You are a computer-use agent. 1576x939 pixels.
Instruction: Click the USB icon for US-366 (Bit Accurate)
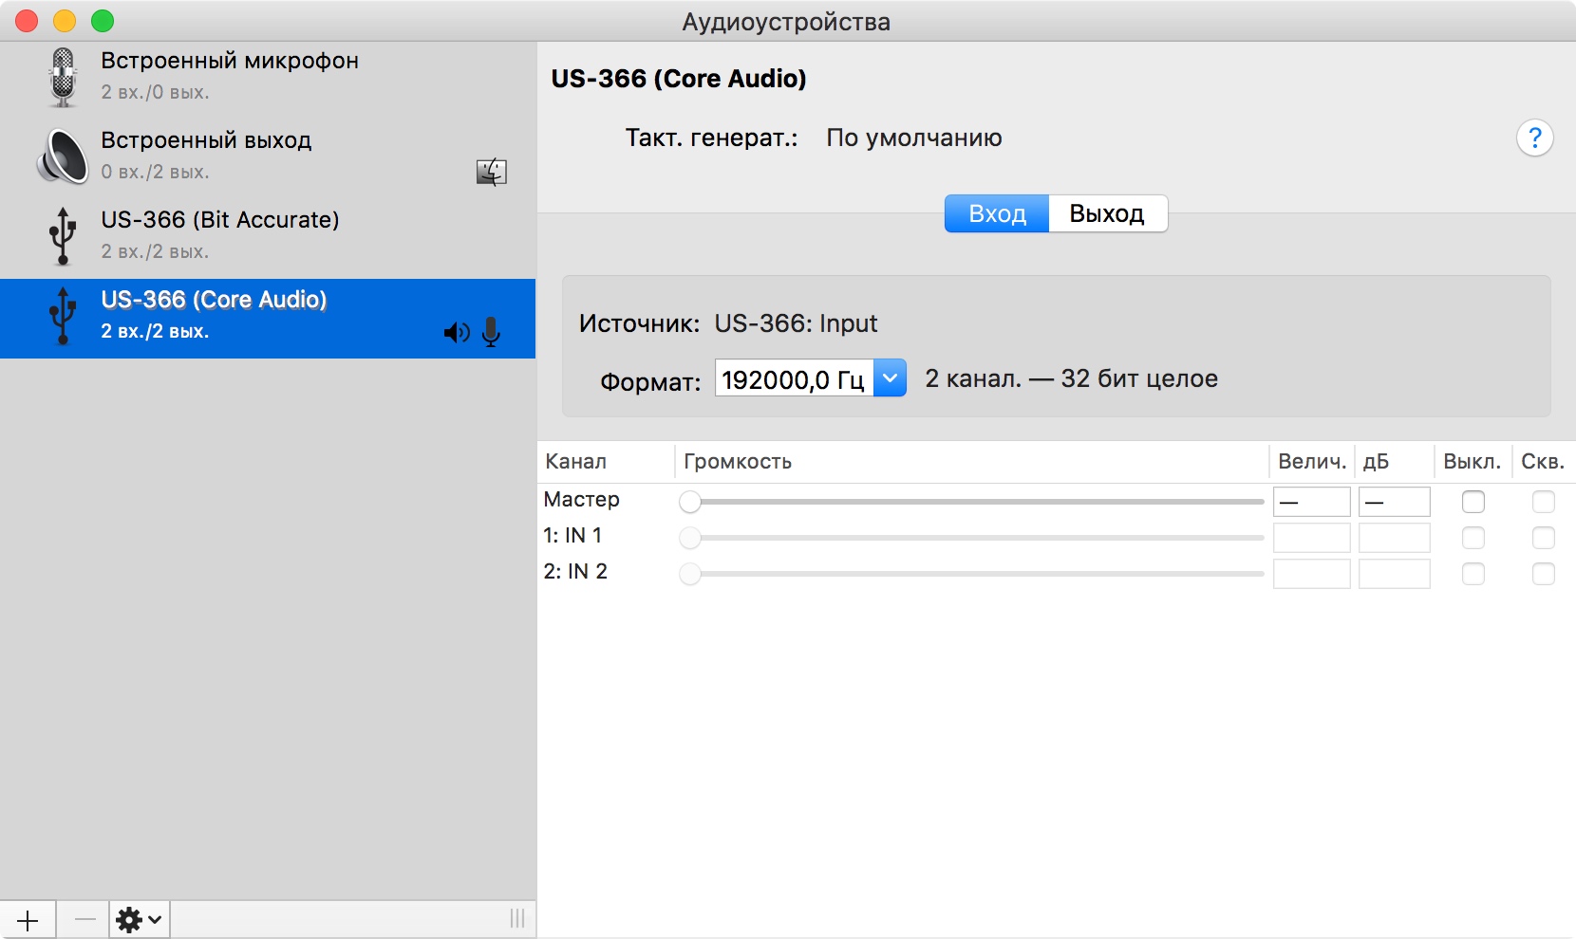pyautogui.click(x=63, y=236)
